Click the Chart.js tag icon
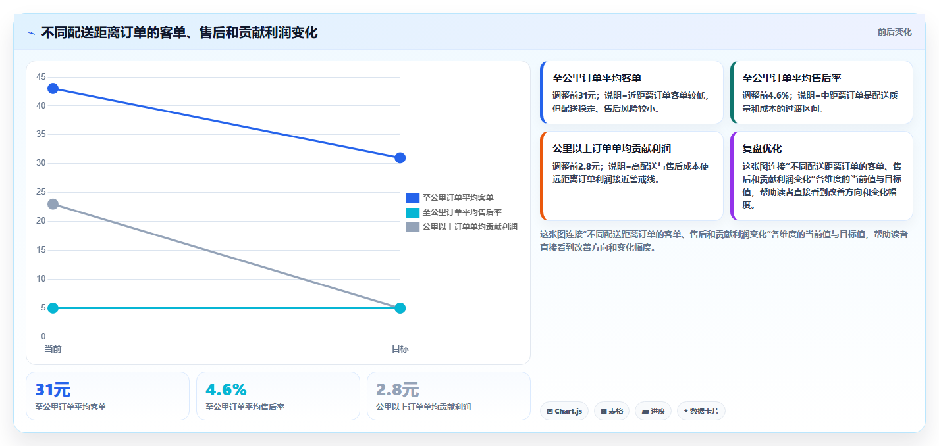This screenshot has width=939, height=446. 550,412
